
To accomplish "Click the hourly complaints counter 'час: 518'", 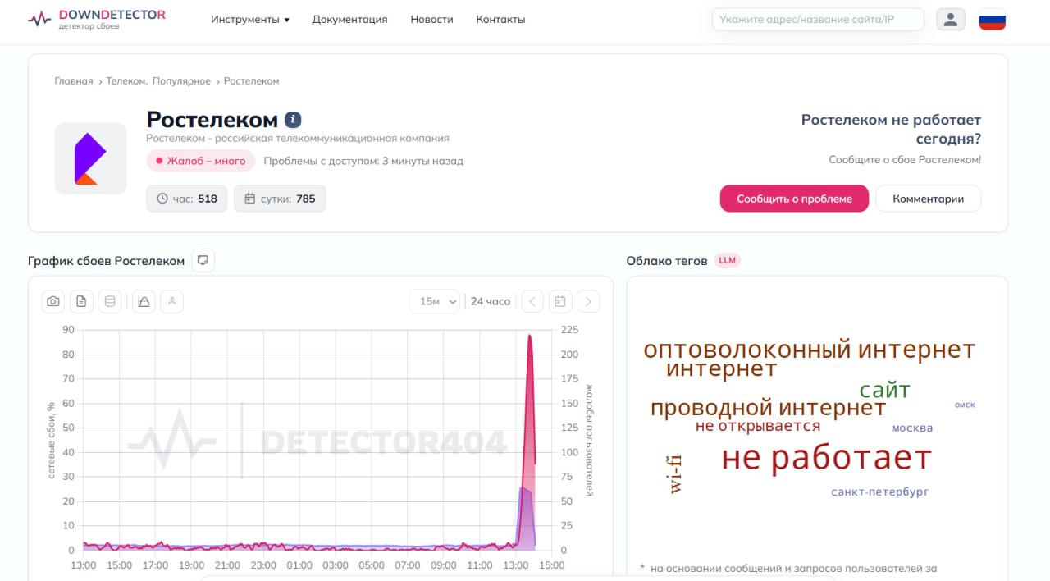I will pos(187,199).
